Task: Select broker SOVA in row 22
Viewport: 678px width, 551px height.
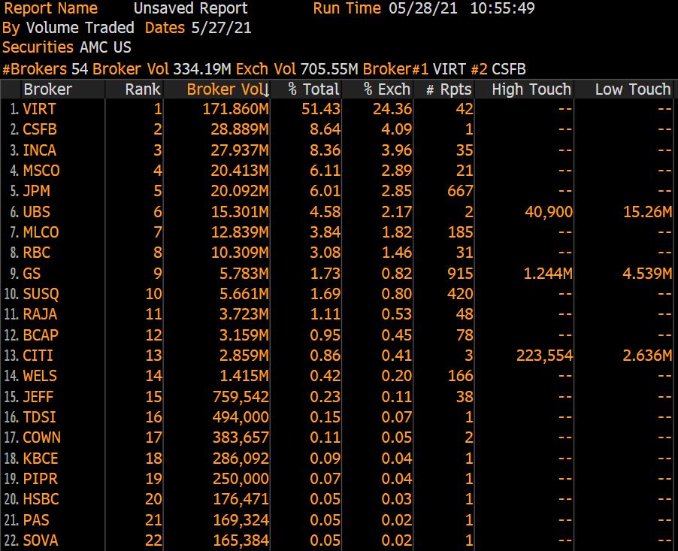Action: pyautogui.click(x=41, y=540)
